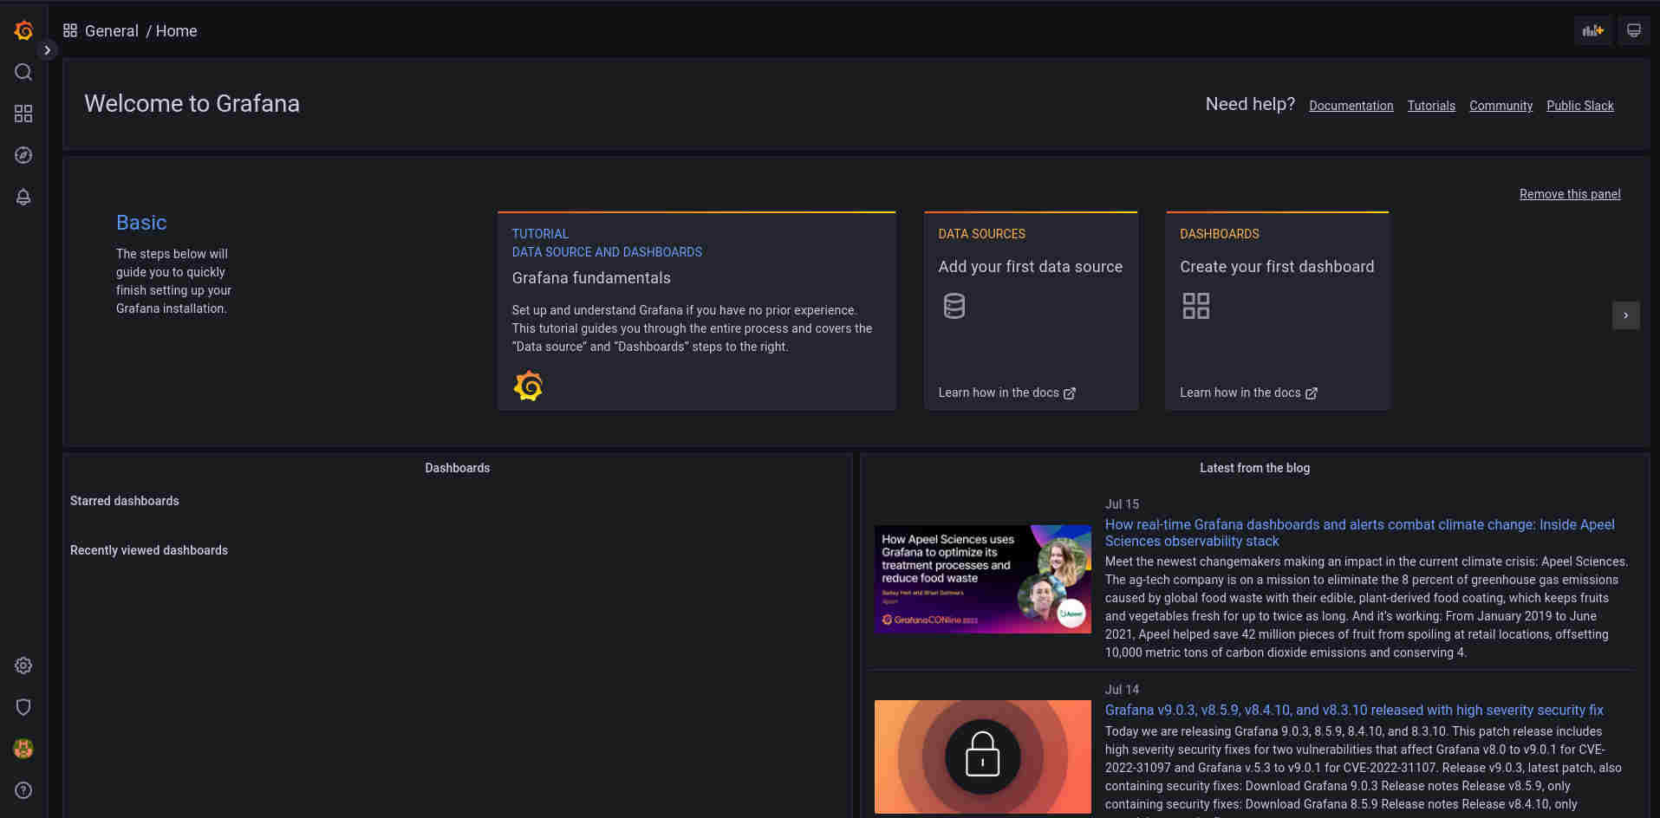This screenshot has height=818, width=1660.
Task: Click General in the breadcrumb path
Action: 112,30
